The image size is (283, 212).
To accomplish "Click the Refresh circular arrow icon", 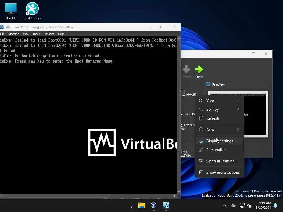I will (x=201, y=118).
